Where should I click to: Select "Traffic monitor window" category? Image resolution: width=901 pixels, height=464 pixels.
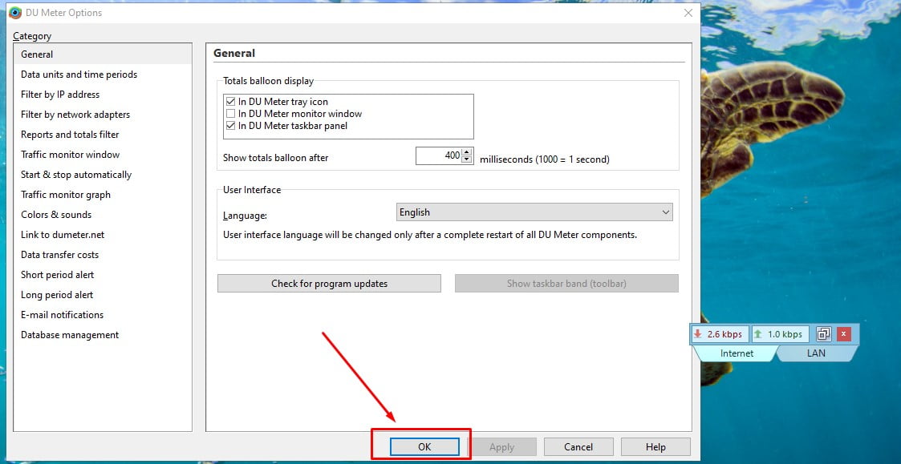coord(103,155)
